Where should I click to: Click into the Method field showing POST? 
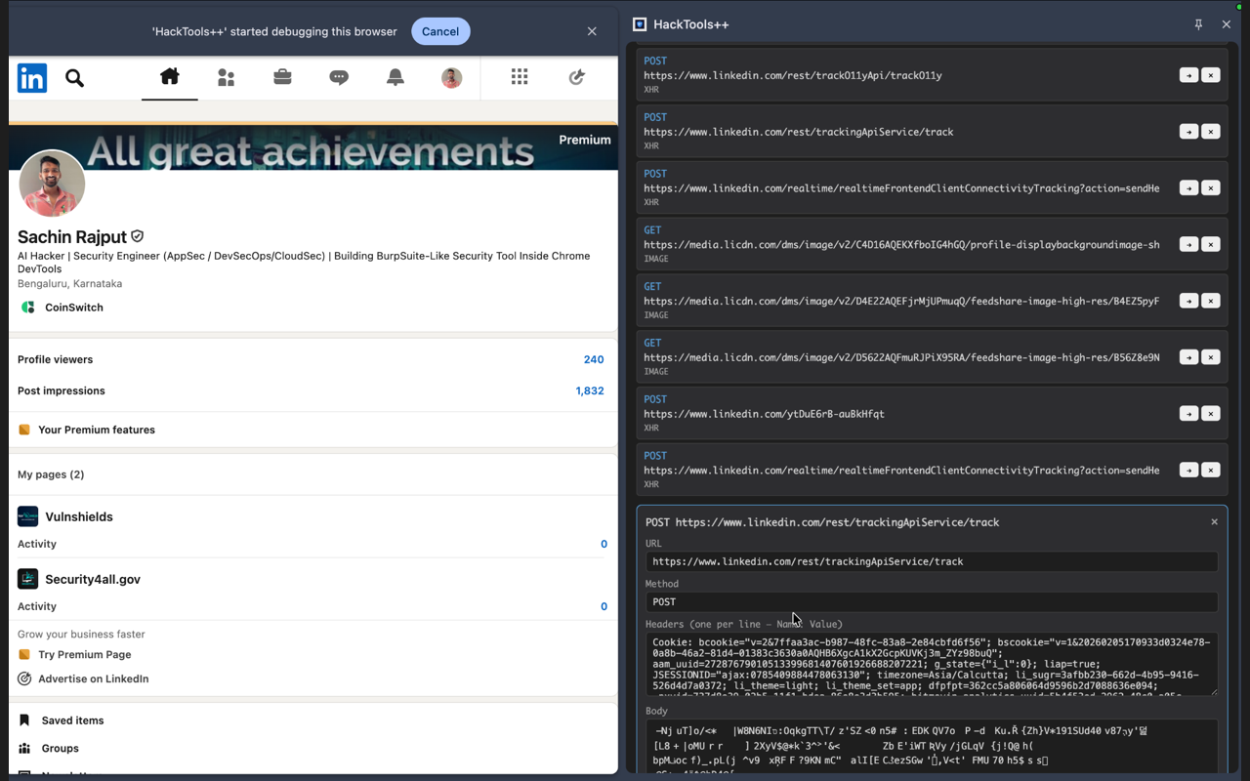tap(932, 601)
